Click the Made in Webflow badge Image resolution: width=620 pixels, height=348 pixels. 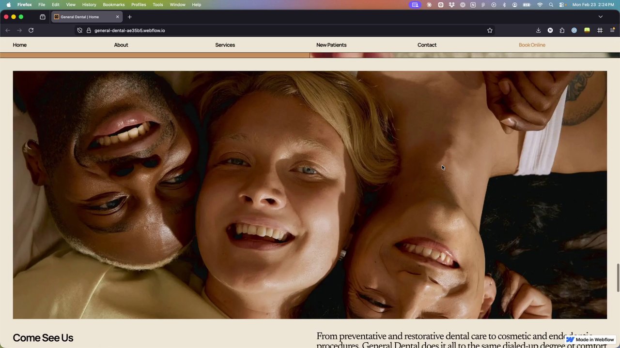pos(590,340)
